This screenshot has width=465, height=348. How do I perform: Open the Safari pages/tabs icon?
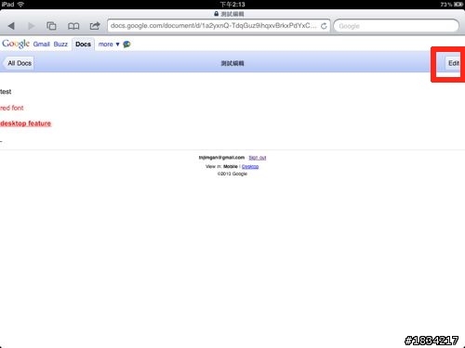point(51,26)
